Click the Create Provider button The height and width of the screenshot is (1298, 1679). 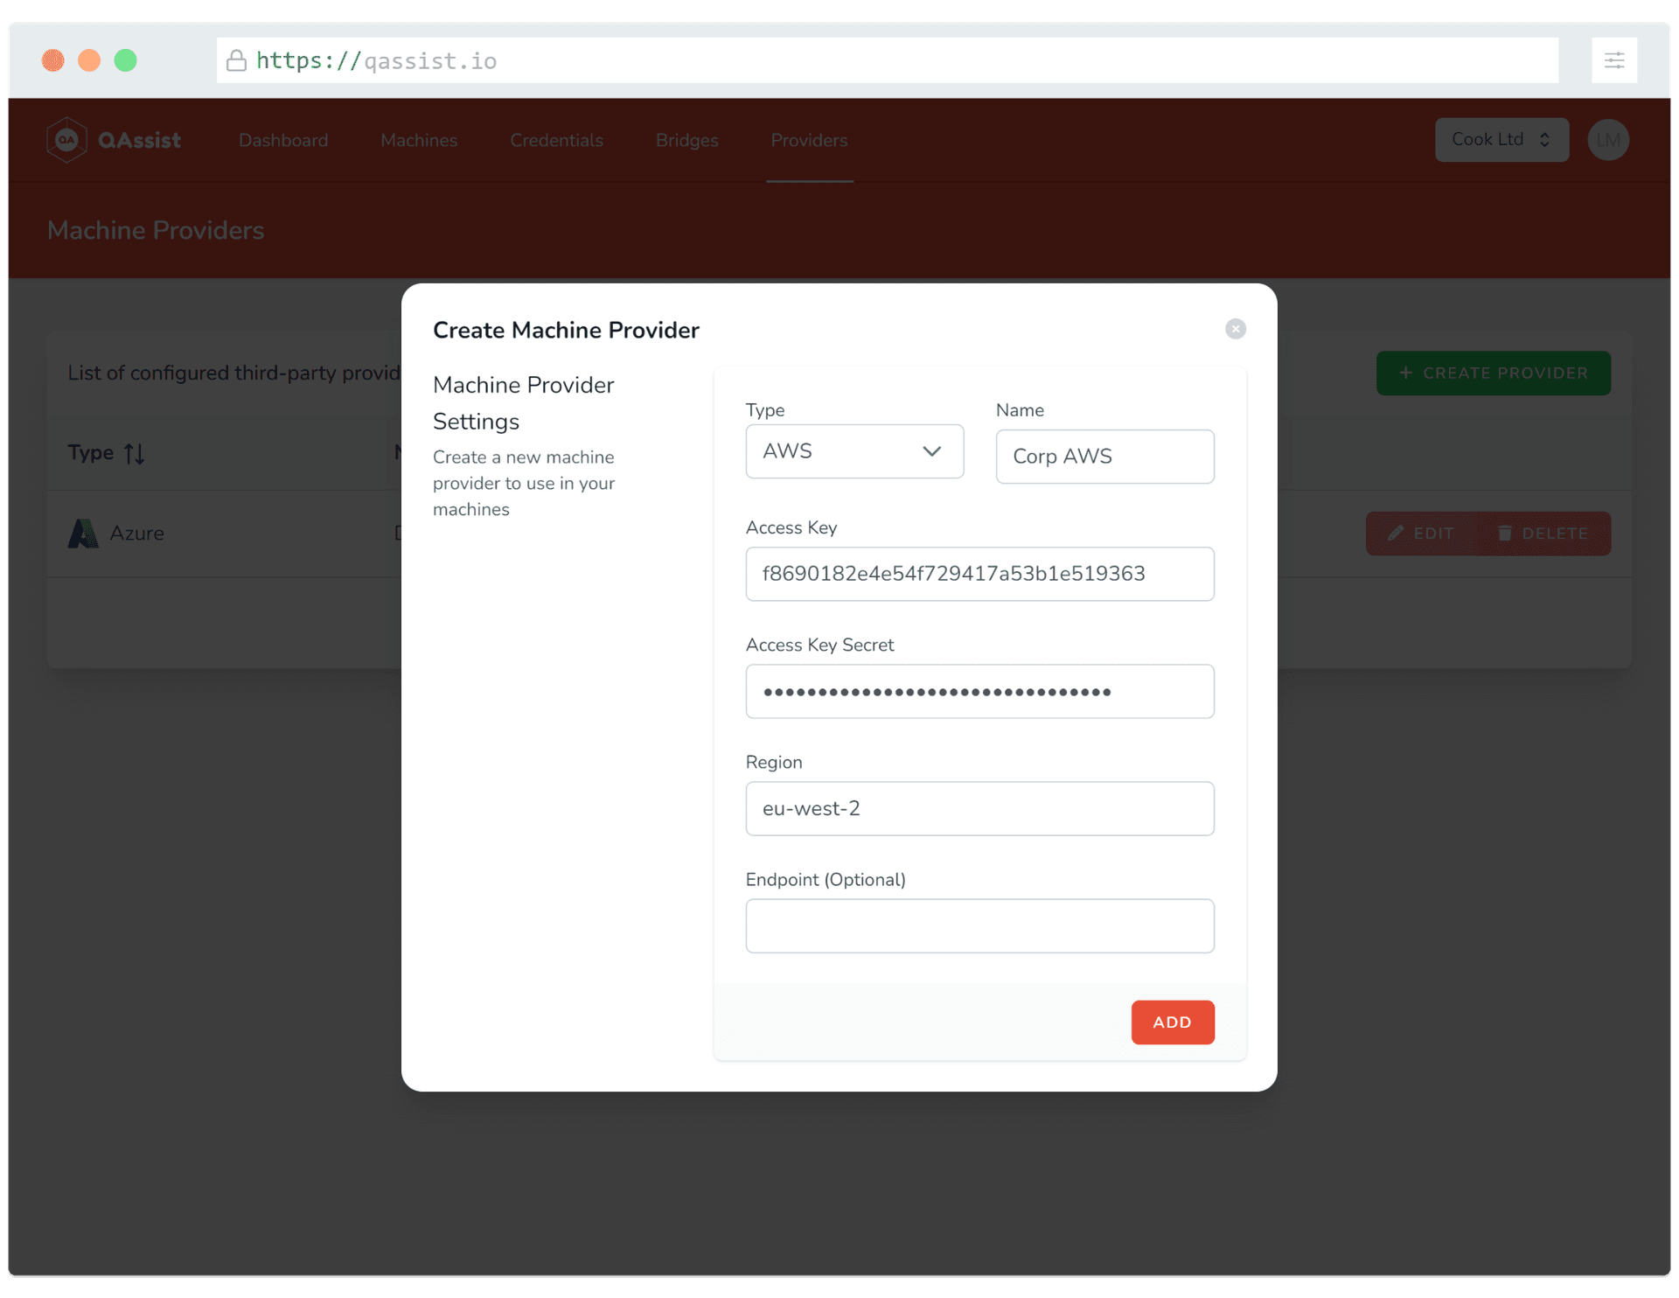pos(1493,373)
